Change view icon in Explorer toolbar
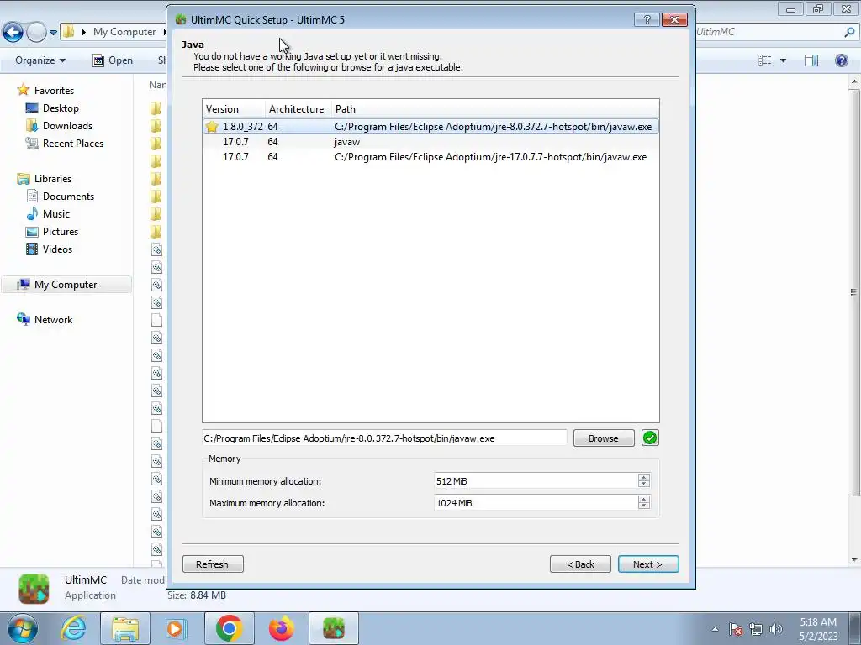Screen dimensions: 861x645 (765, 60)
